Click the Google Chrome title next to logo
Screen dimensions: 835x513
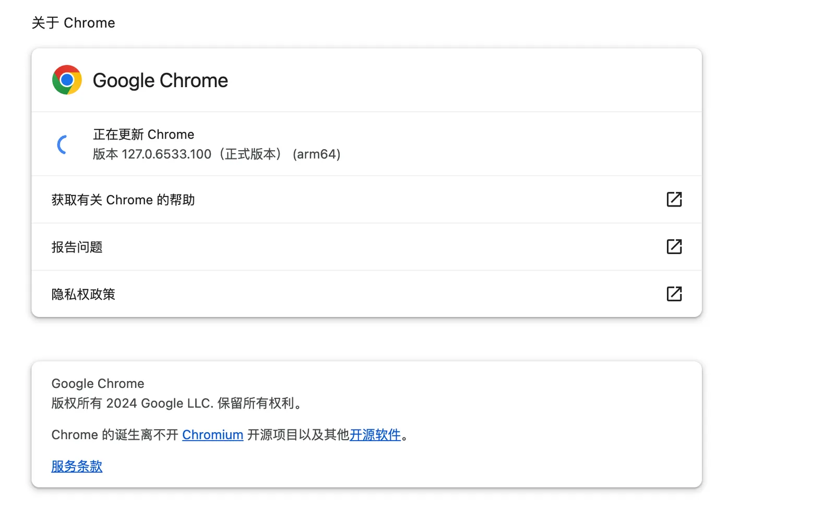(160, 80)
